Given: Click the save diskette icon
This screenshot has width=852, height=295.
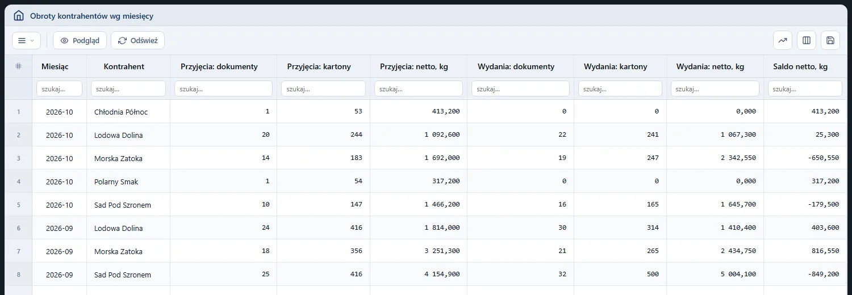Looking at the screenshot, I should click(830, 40).
